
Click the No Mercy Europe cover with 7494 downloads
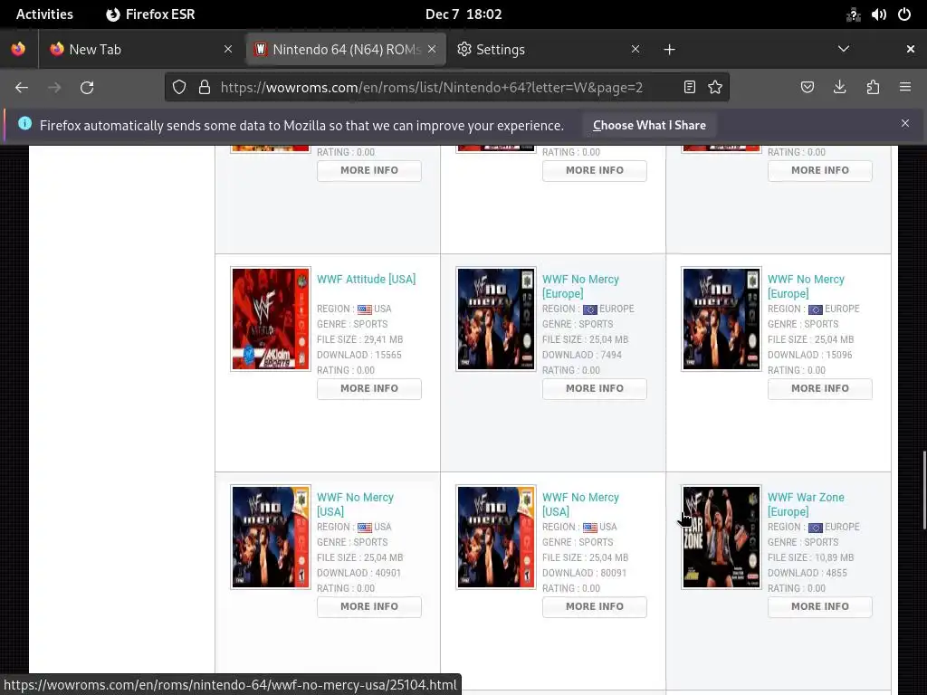pos(496,319)
